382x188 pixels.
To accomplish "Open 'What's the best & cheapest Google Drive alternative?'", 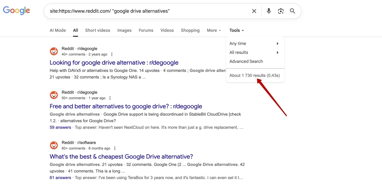I will pos(121,157).
